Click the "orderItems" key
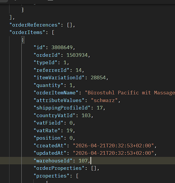Image resolution: width=175 pixels, height=183 pixels. (x=27, y=33)
